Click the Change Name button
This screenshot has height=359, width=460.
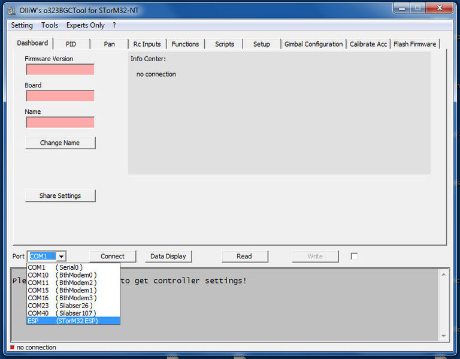pos(60,143)
